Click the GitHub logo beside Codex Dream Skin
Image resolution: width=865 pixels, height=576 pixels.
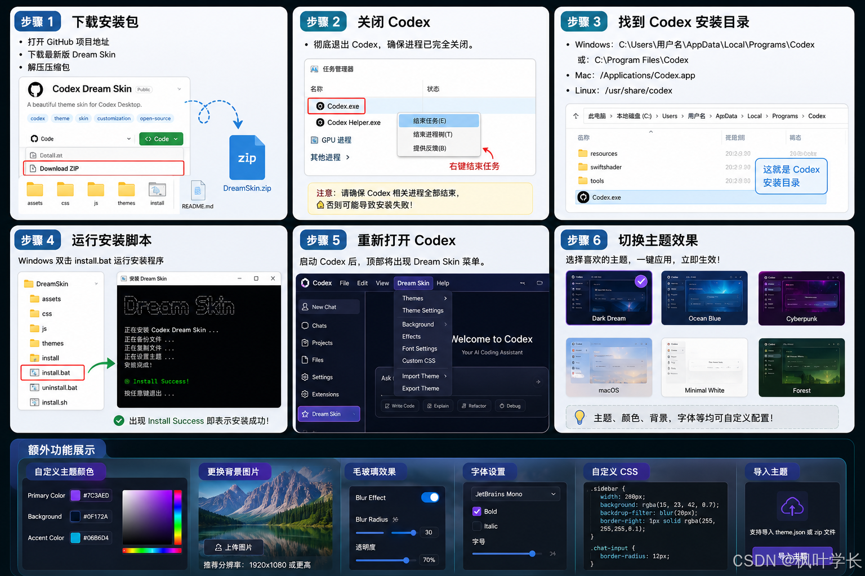[x=35, y=89]
